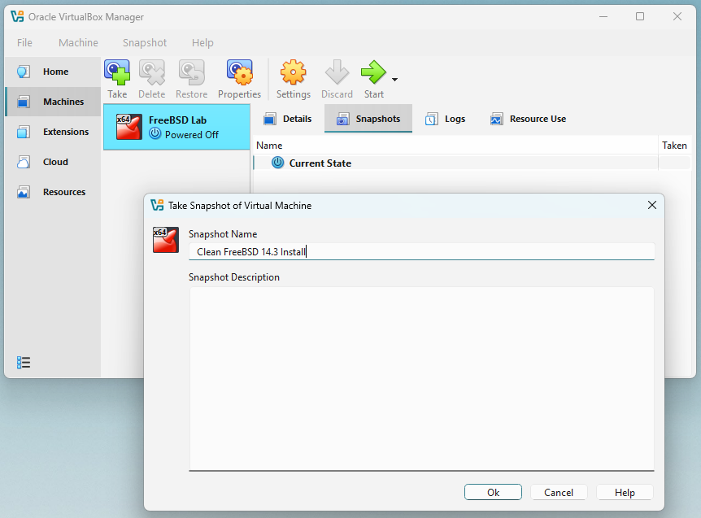
Task: Click the Help button in the dialog
Action: tap(625, 492)
